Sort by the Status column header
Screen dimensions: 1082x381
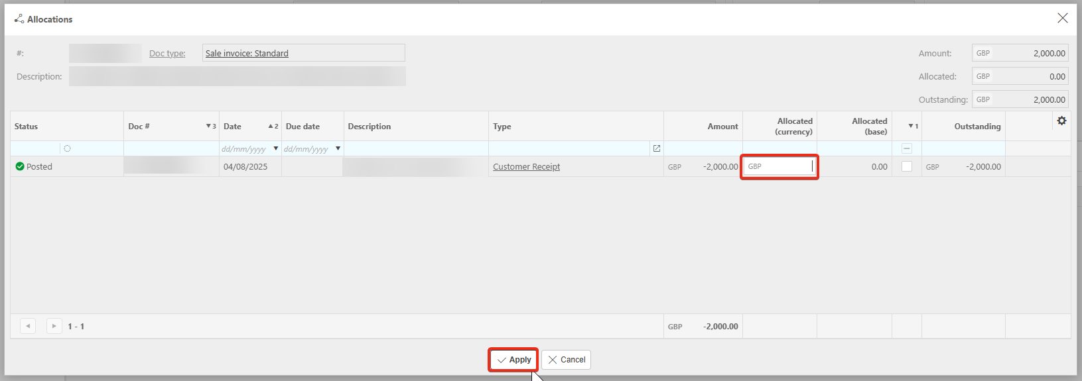click(x=67, y=126)
